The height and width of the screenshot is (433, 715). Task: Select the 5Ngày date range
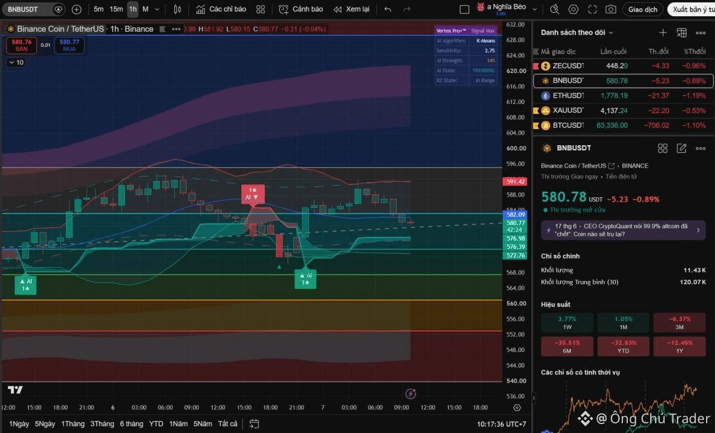45,424
